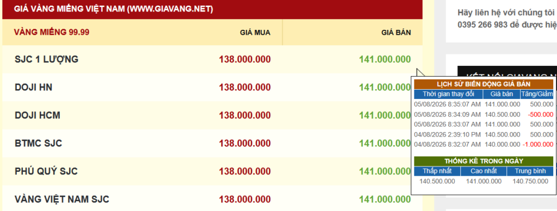557x211 pixels.
Task: Select the DOJI HN gold row
Action: [213, 87]
